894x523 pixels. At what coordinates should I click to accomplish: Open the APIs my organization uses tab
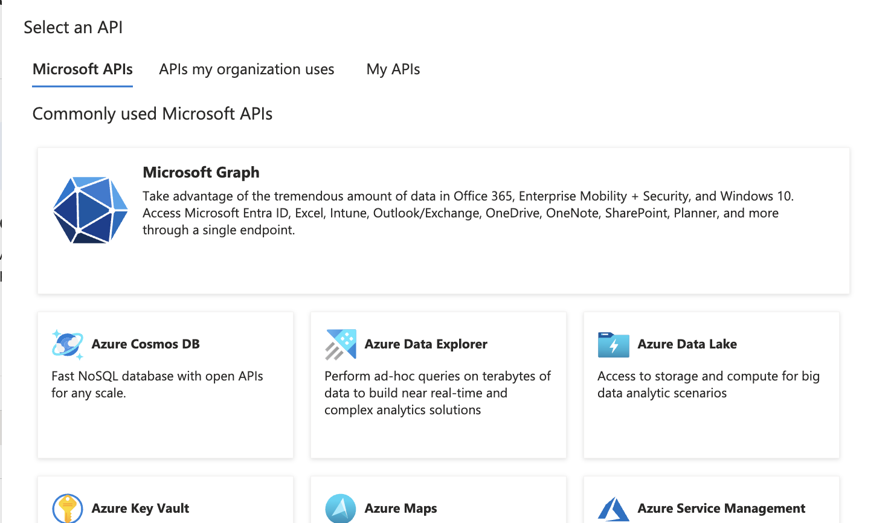click(246, 69)
